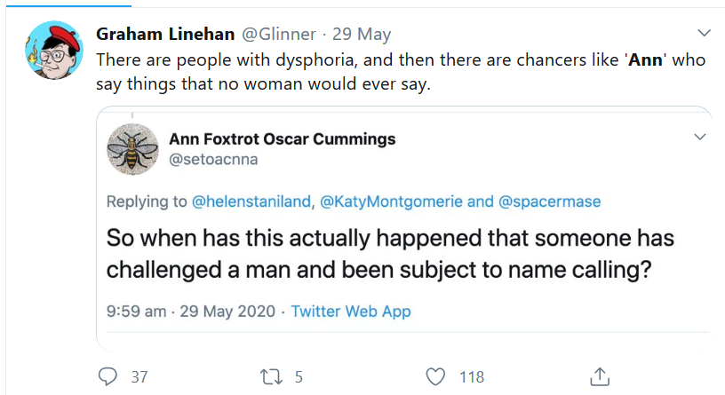This screenshot has width=725, height=395.
Task: Open the @spacermase mention link
Action: tap(548, 201)
